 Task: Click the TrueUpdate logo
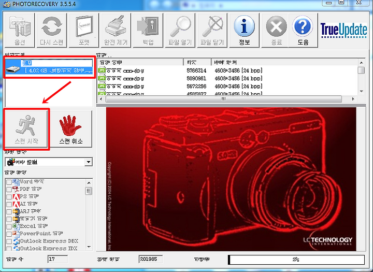[x=343, y=30]
